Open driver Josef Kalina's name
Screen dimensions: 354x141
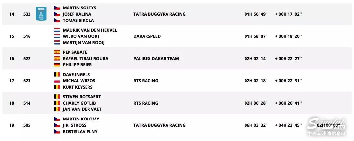click(x=77, y=14)
